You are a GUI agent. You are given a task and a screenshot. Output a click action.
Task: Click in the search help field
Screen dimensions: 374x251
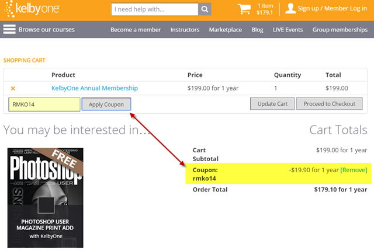tap(155, 9)
